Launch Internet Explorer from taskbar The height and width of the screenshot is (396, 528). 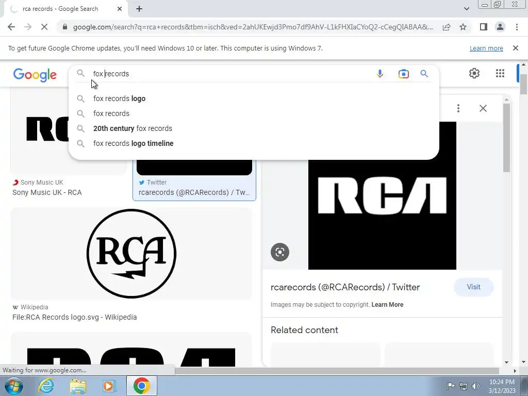46,386
